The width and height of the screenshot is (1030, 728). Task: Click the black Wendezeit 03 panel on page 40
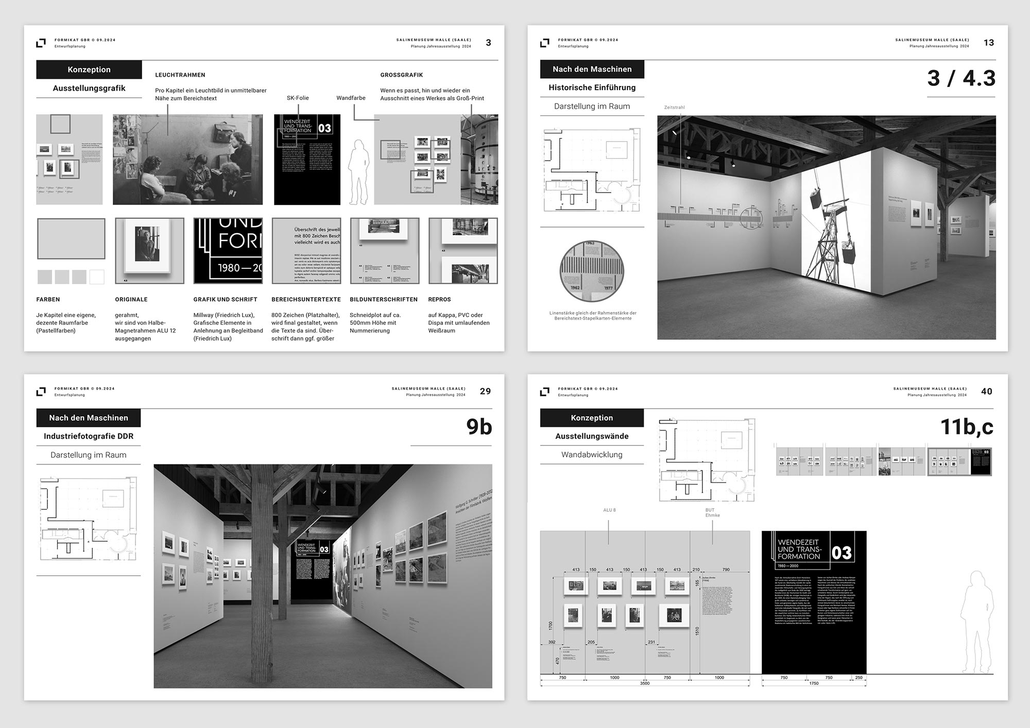814,602
